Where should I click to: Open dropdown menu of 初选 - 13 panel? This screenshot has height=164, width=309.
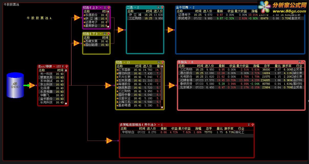pyautogui.click(x=159, y=62)
